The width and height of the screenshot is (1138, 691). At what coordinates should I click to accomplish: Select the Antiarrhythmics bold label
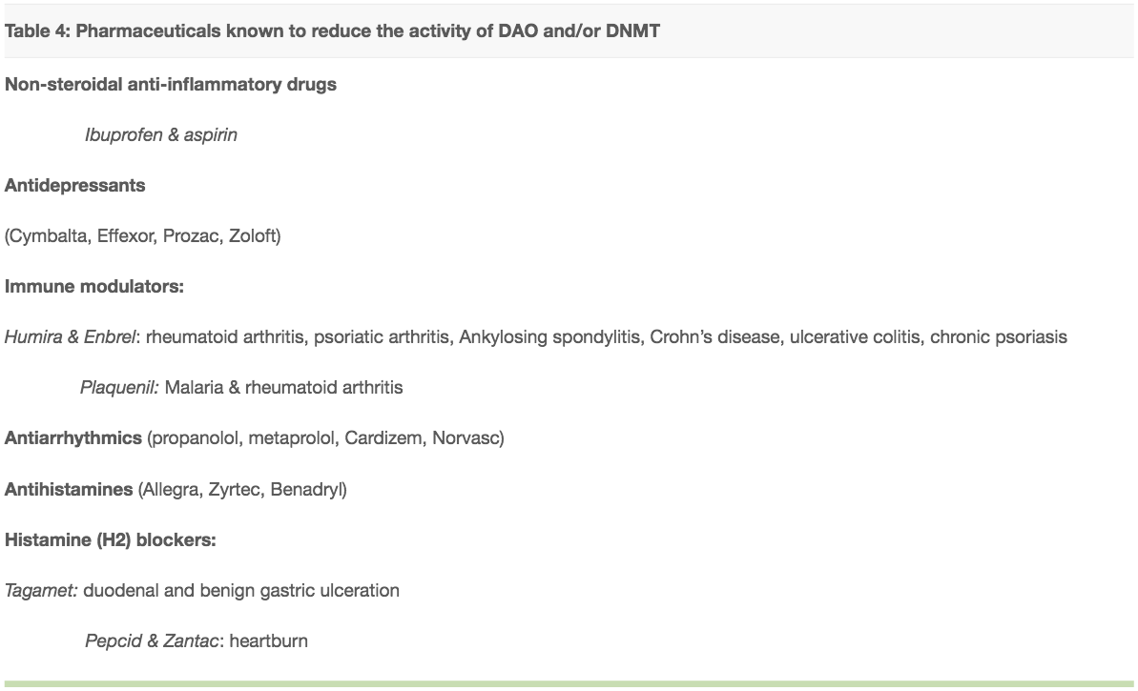pyautogui.click(x=73, y=437)
